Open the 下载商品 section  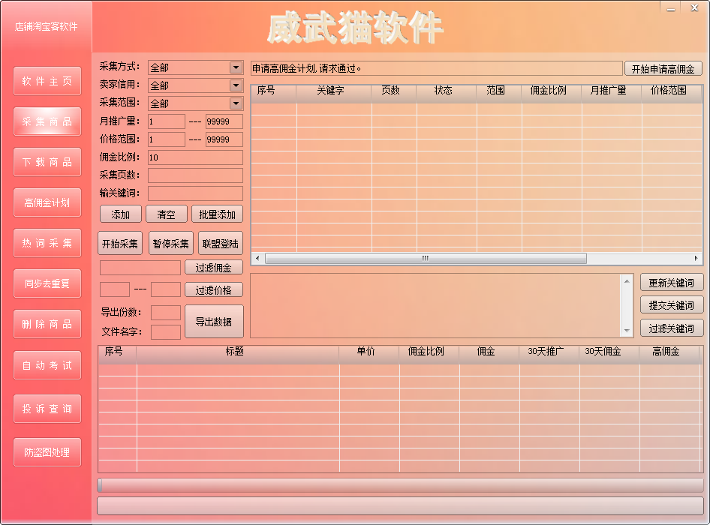coord(47,162)
